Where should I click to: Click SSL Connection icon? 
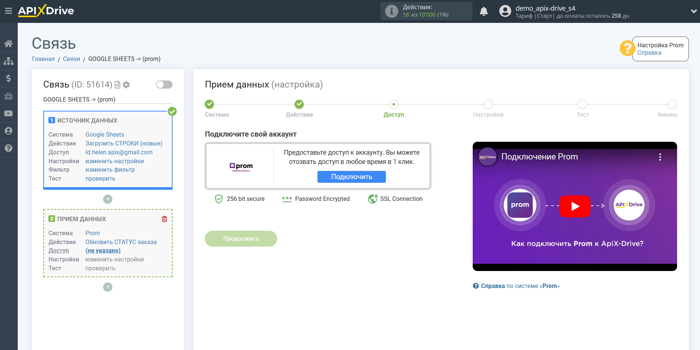point(373,199)
